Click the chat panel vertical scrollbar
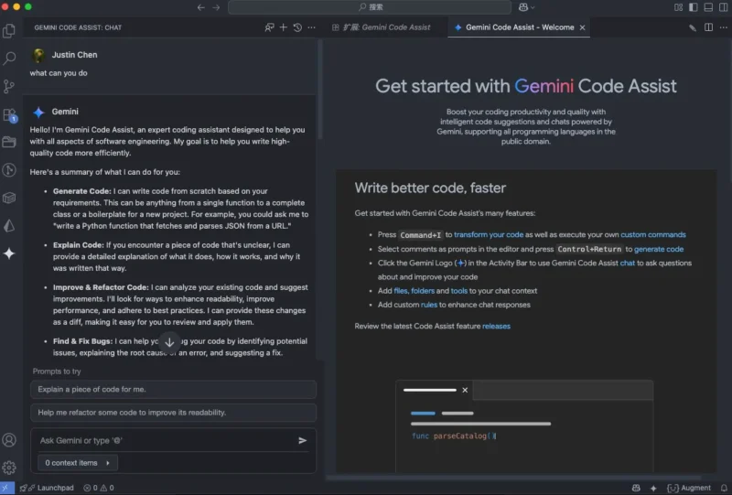 pos(319,90)
